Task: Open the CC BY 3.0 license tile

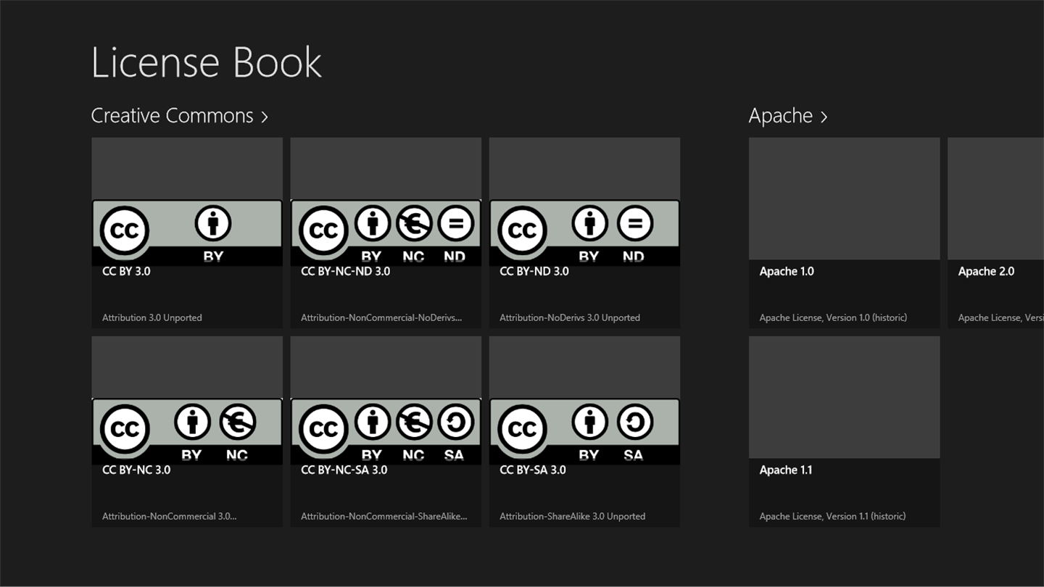Action: (187, 233)
